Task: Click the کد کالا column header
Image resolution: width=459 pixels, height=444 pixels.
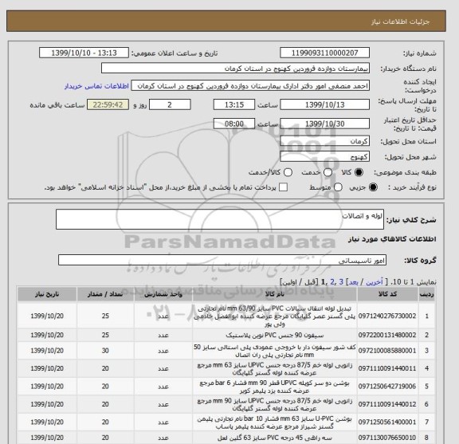Action: 387,294
